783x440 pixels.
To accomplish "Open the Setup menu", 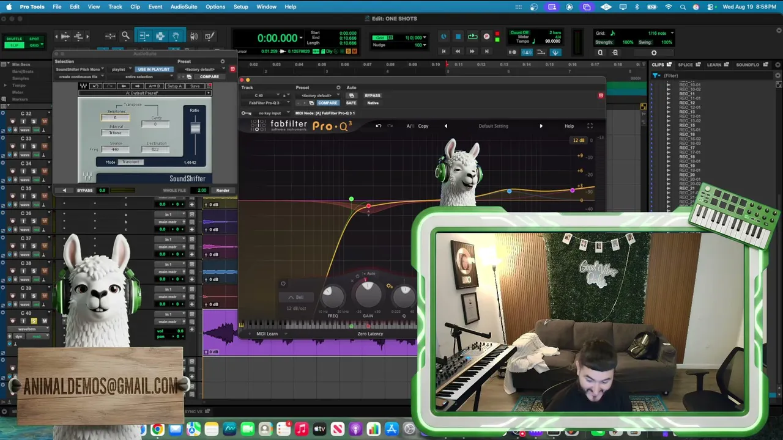I will 241,7.
